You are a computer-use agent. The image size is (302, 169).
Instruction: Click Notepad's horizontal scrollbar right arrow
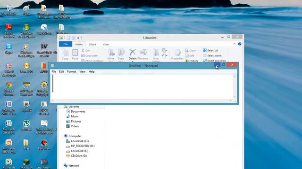(x=231, y=100)
